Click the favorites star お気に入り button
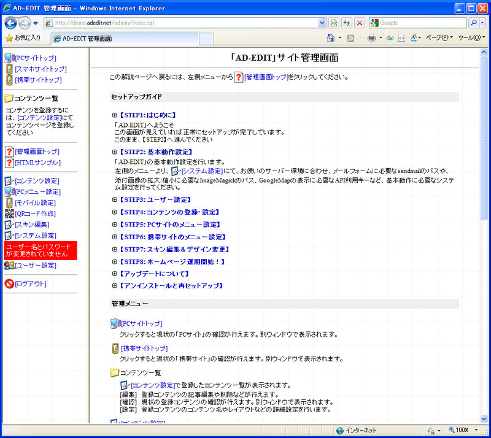The height and width of the screenshot is (438, 491). pyautogui.click(x=23, y=38)
